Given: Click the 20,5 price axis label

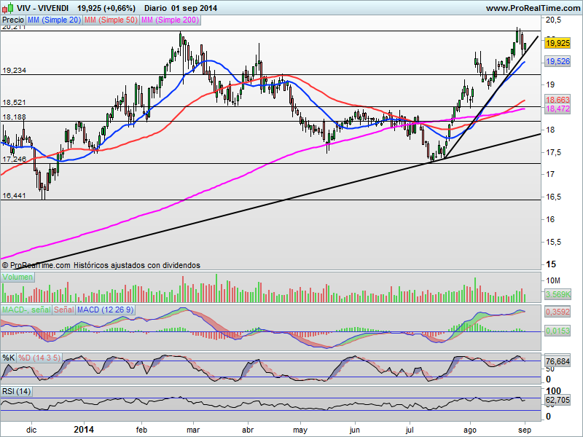Looking at the screenshot, I should pyautogui.click(x=554, y=20).
